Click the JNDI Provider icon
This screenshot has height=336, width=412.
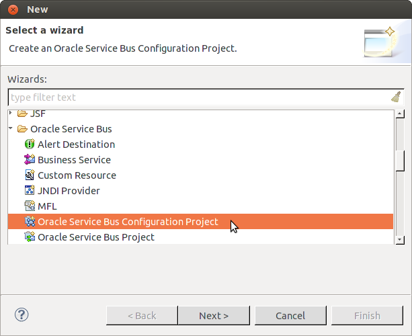(x=30, y=191)
